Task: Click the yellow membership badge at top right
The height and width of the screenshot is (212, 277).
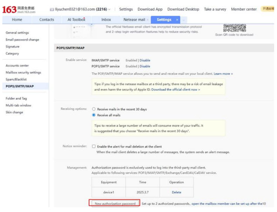Action: click(268, 9)
